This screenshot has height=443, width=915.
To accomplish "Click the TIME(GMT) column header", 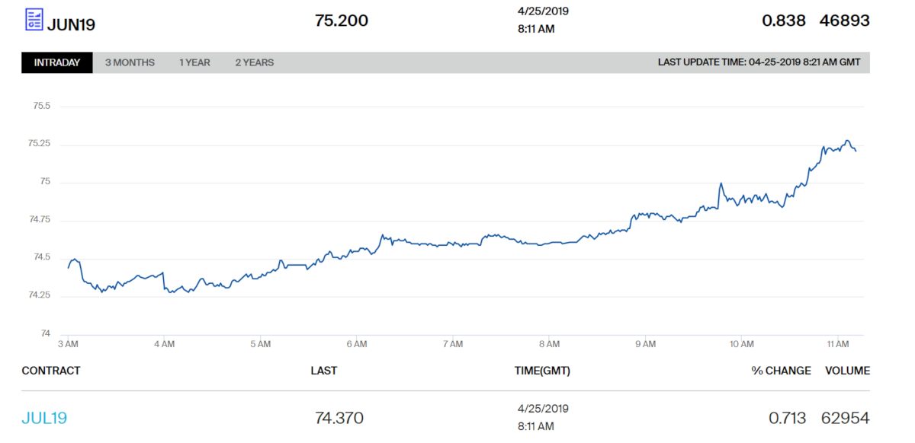I will [x=542, y=371].
